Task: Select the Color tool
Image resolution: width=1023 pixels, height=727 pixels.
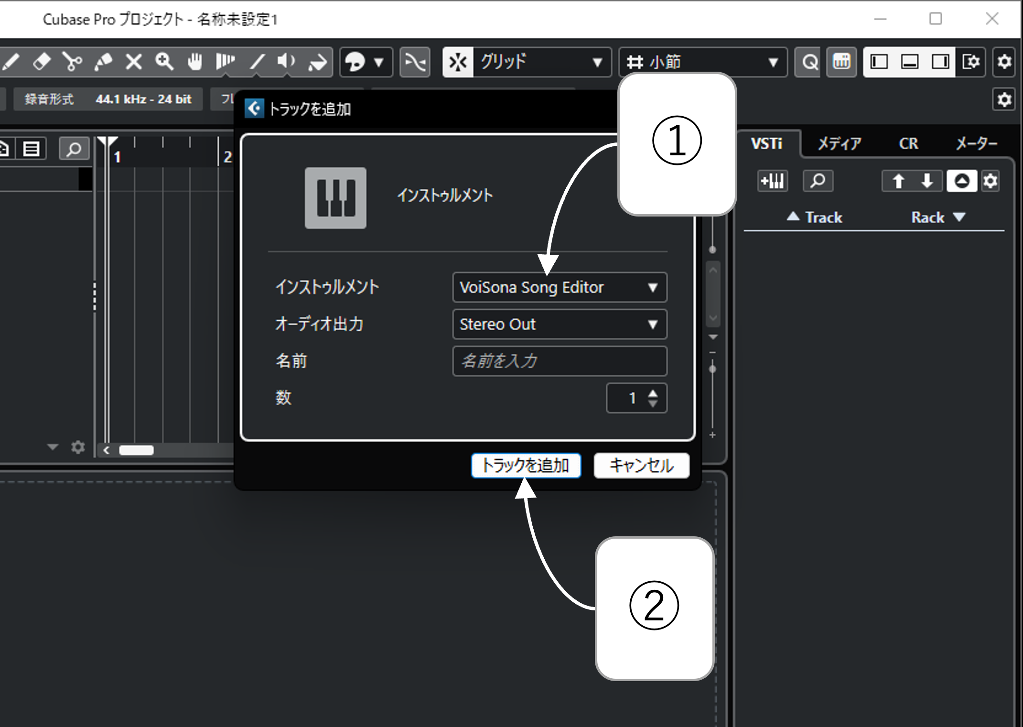Action: pos(317,62)
